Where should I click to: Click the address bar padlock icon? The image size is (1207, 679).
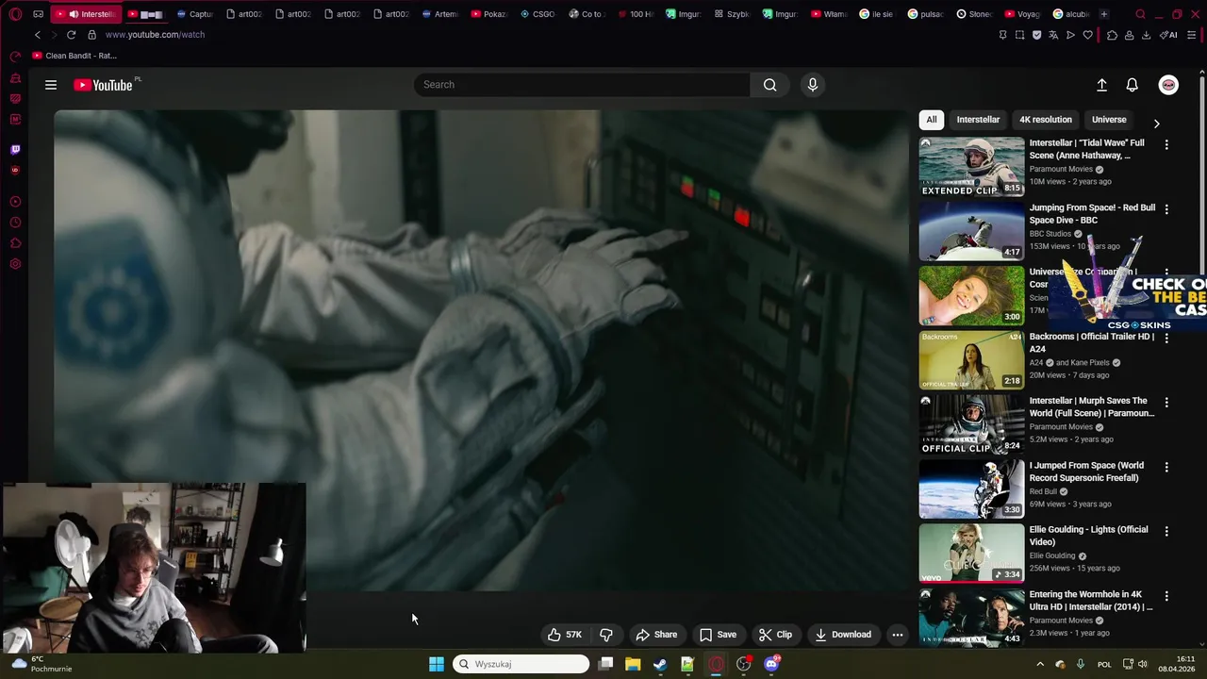tap(91, 35)
